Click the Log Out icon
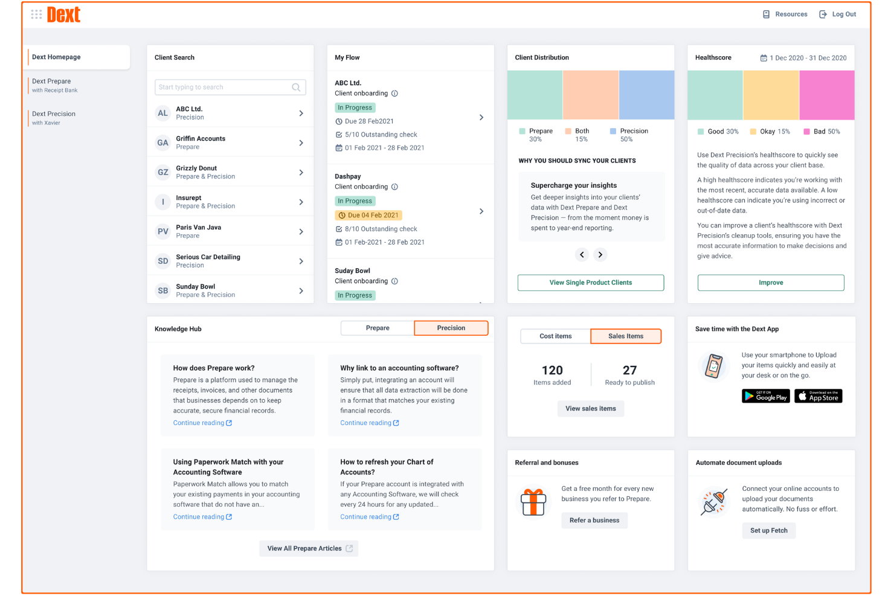The image size is (894, 596). pos(822,14)
